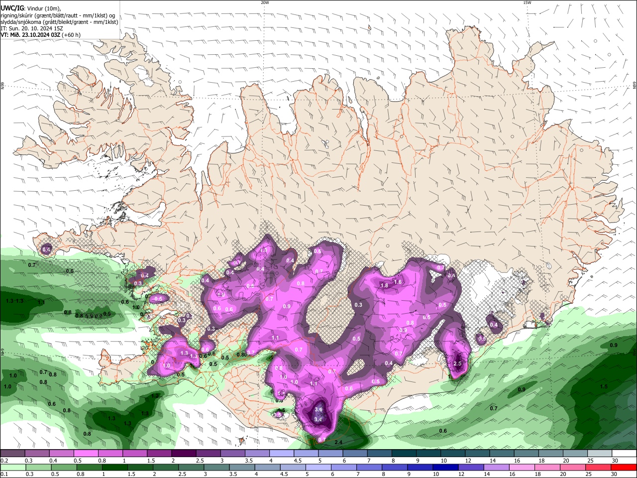Click the 3.6 snowfall value on the map
The height and width of the screenshot is (478, 637).
click(319, 410)
